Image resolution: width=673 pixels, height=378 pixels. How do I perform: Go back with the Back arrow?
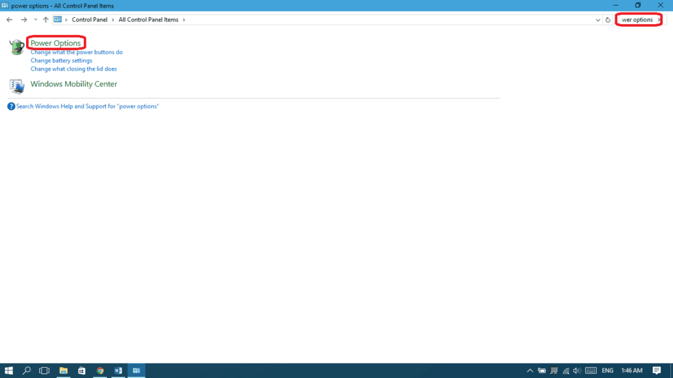pyautogui.click(x=10, y=20)
